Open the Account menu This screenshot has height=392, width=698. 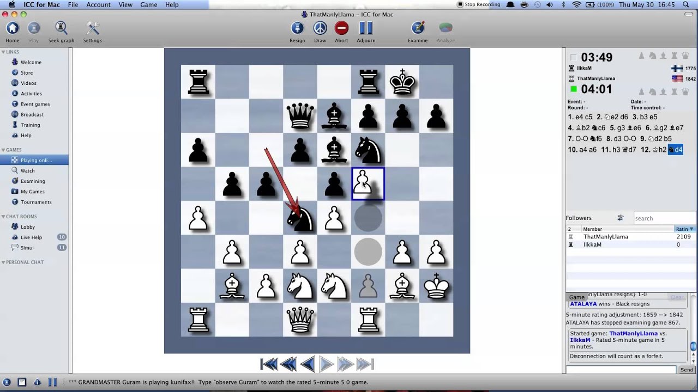[99, 4]
